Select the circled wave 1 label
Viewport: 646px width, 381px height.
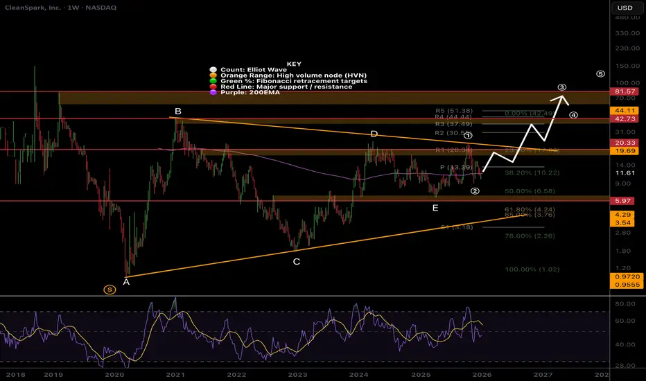pos(468,136)
